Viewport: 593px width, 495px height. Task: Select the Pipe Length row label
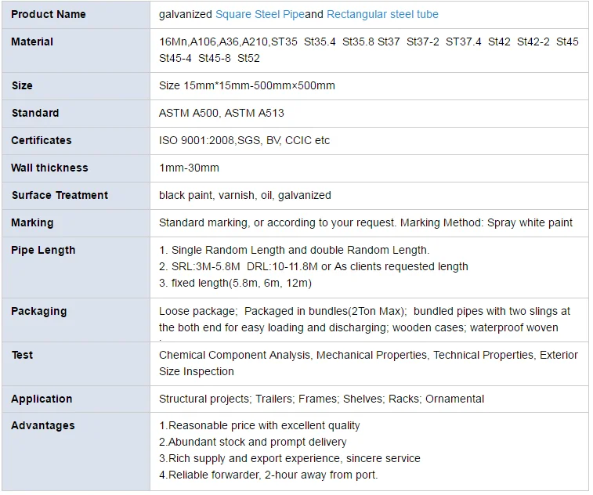point(43,250)
